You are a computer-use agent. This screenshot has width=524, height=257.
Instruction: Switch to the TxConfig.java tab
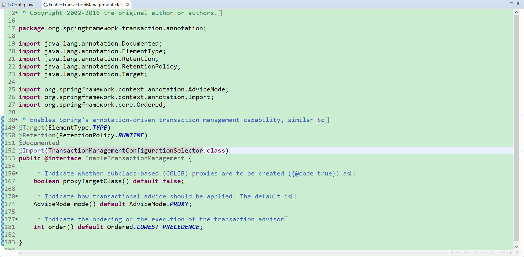pos(20,5)
